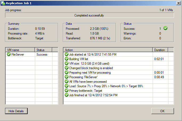Viewport: 182px width, 121px height.
Task: Hide the job details
Action: click(x=16, y=111)
